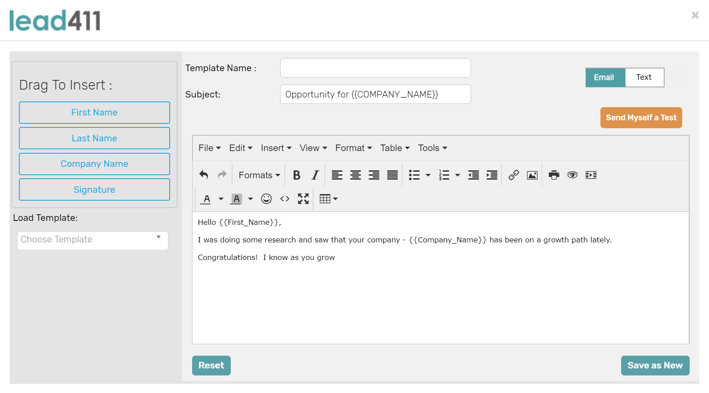This screenshot has width=709, height=393.
Task: Open the Tools menu
Action: coord(433,148)
